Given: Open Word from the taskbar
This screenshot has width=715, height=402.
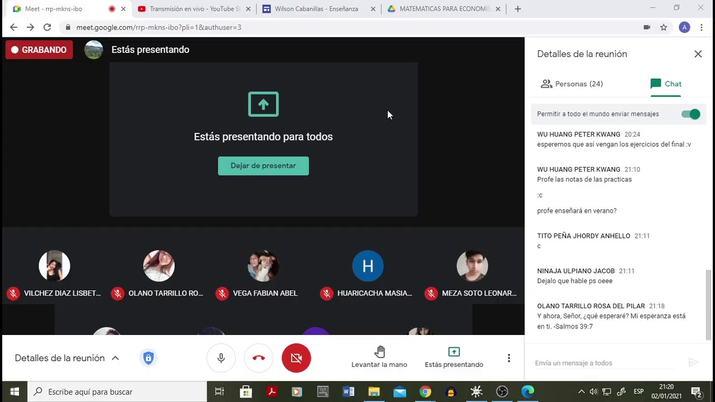Looking at the screenshot, I should coord(349,392).
